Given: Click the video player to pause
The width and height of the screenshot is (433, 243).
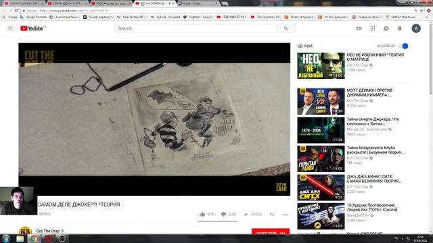Looking at the screenshot, I should (154, 119).
